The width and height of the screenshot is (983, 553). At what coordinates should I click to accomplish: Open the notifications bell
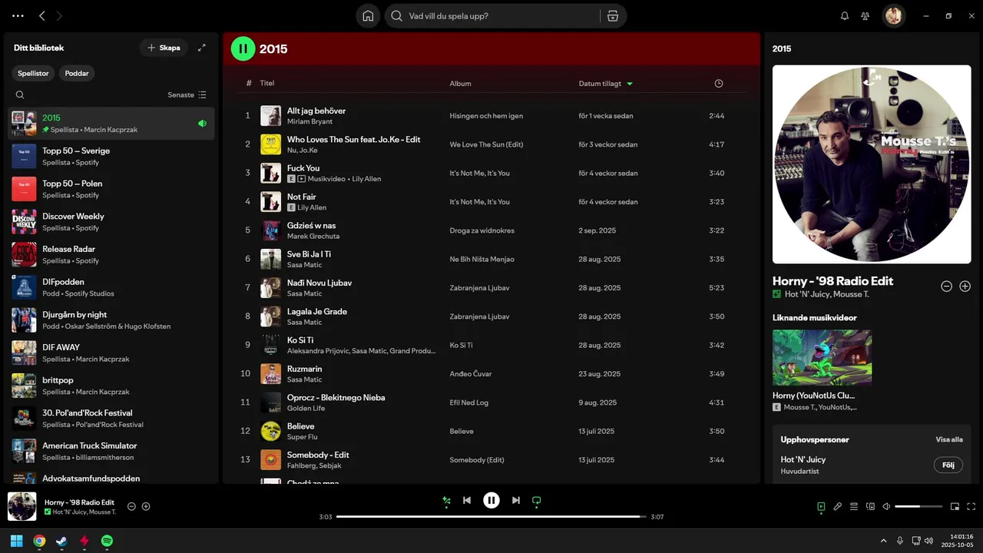pos(845,15)
